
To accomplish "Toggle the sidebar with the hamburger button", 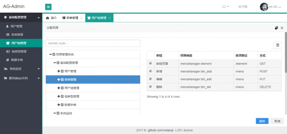I will (x=48, y=7).
